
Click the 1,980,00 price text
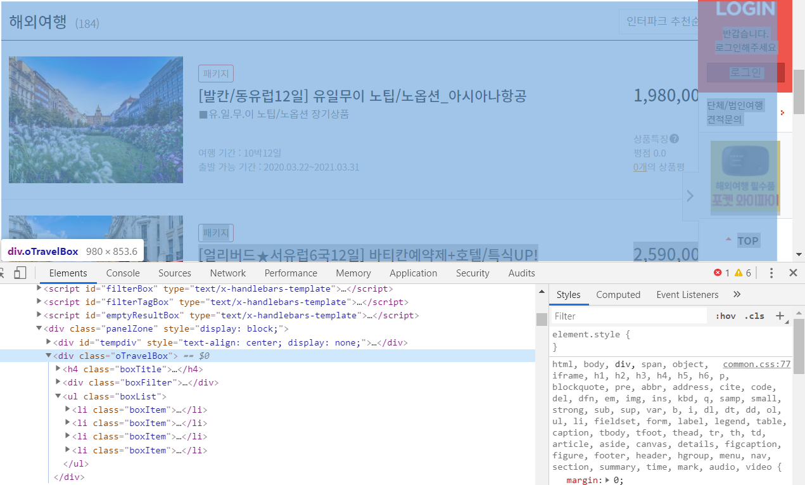coord(666,96)
